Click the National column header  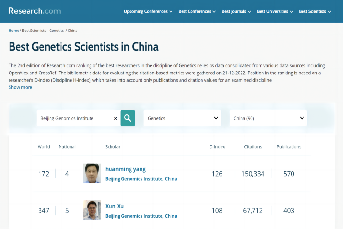pyautogui.click(x=67, y=147)
